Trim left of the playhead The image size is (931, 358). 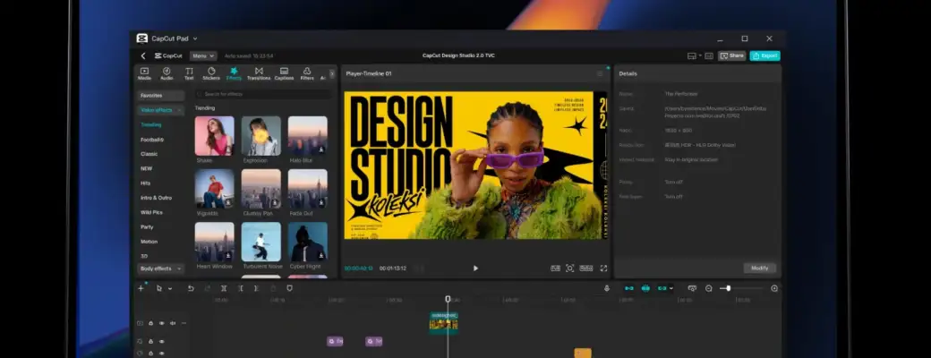click(x=241, y=288)
